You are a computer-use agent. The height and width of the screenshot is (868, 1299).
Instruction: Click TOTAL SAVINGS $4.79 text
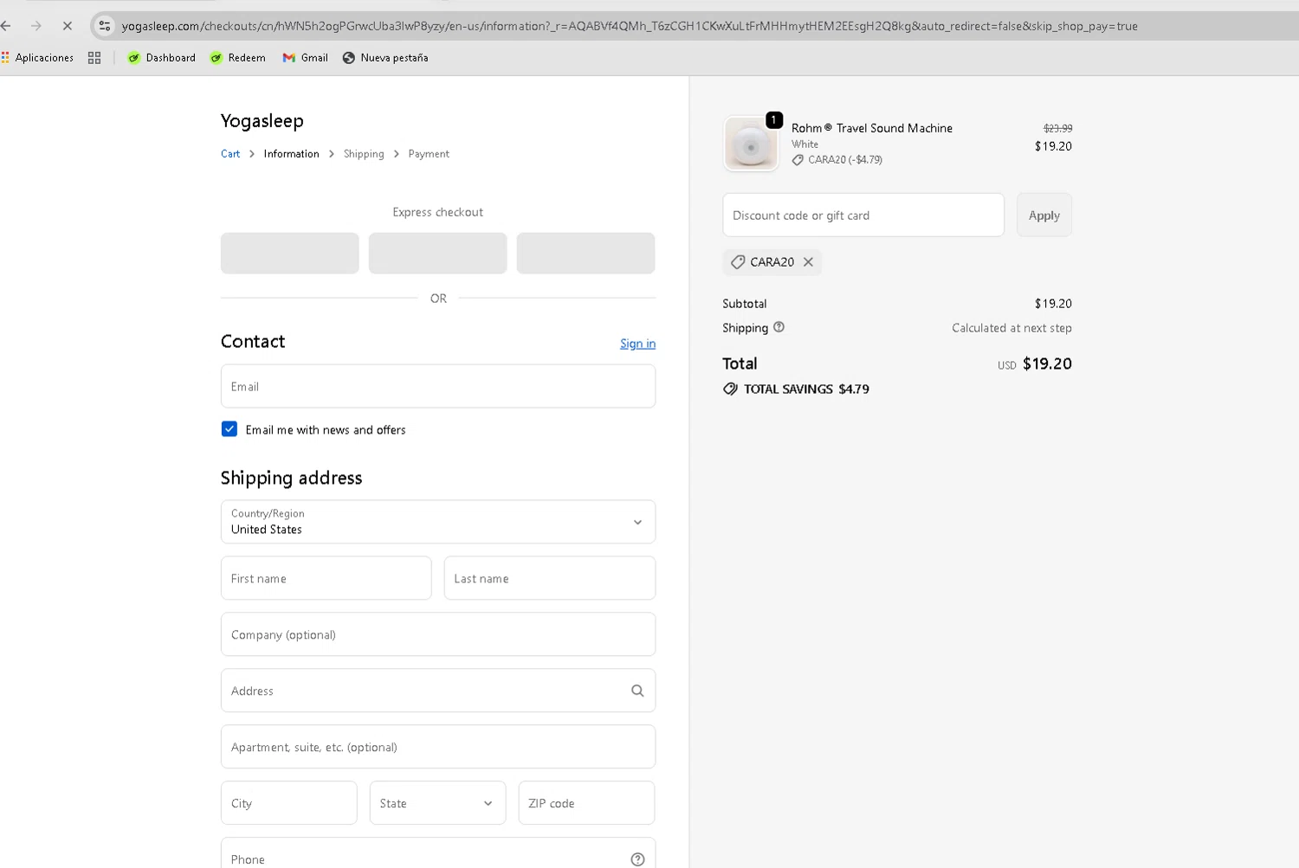pyautogui.click(x=806, y=389)
